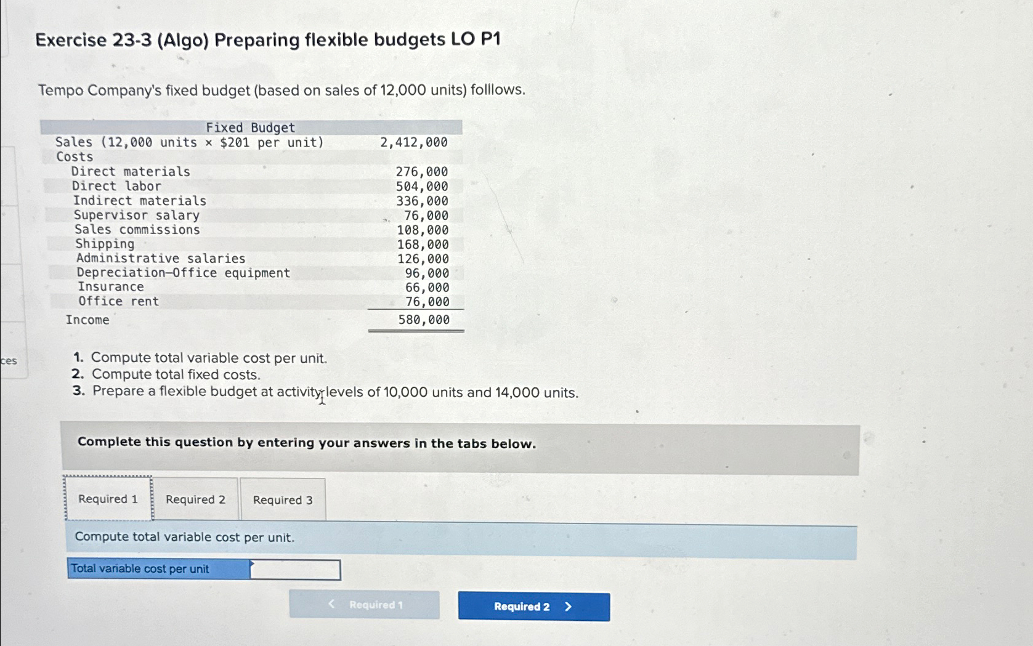This screenshot has width=1033, height=646.
Task: Click the Costs section label
Action: [x=75, y=157]
